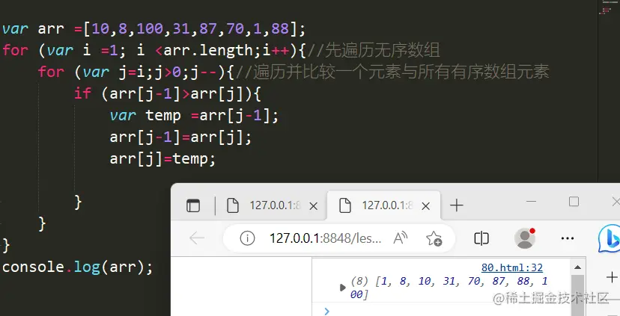Image resolution: width=620 pixels, height=316 pixels.
Task: Open the tab actions menu icon in Edge
Action: coord(193,205)
